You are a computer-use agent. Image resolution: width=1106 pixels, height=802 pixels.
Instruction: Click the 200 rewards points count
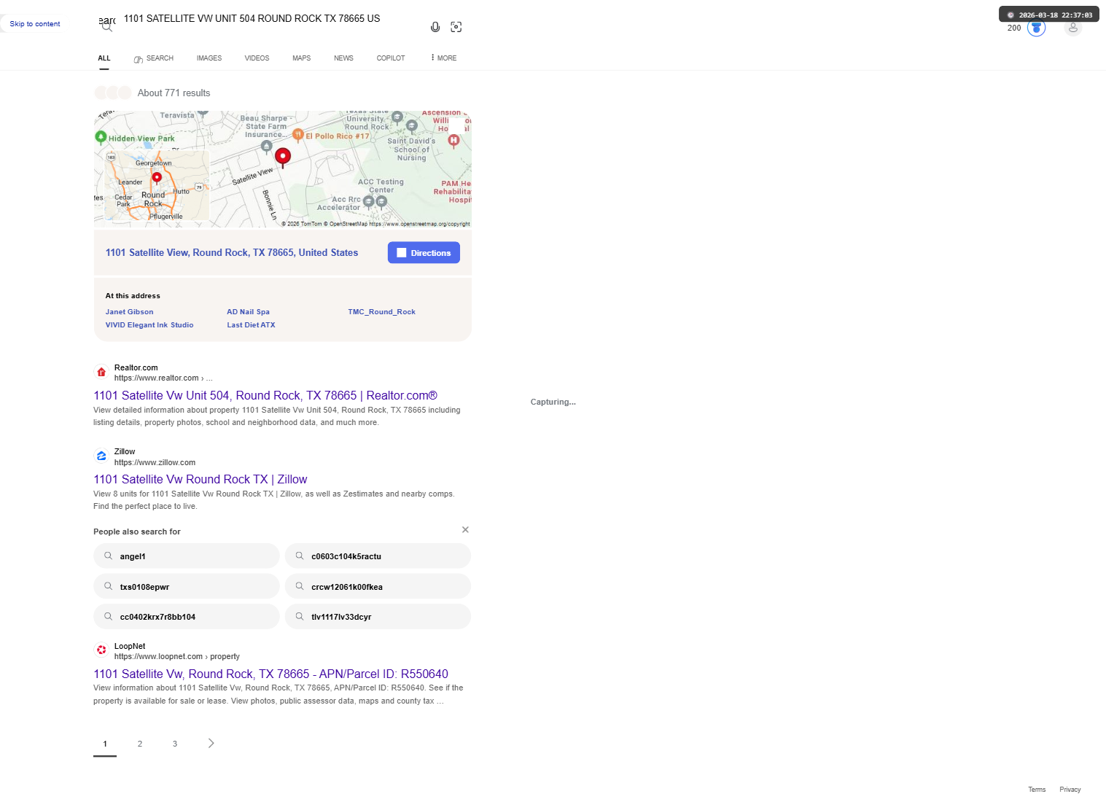tap(1014, 28)
